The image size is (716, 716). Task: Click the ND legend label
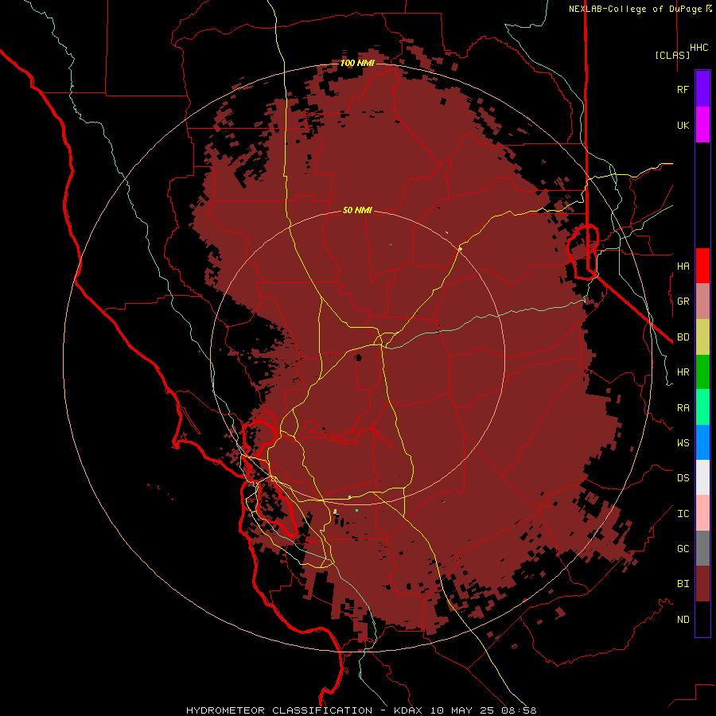683,620
